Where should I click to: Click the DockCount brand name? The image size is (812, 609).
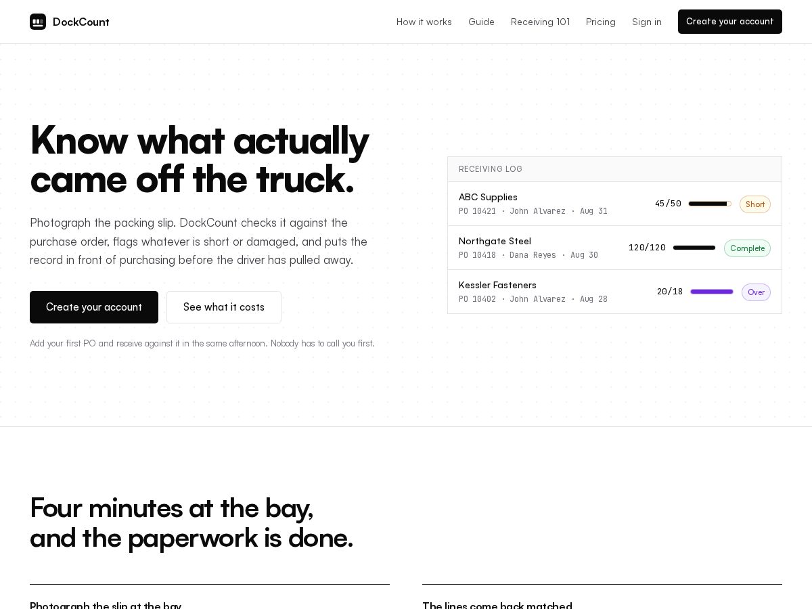(81, 22)
